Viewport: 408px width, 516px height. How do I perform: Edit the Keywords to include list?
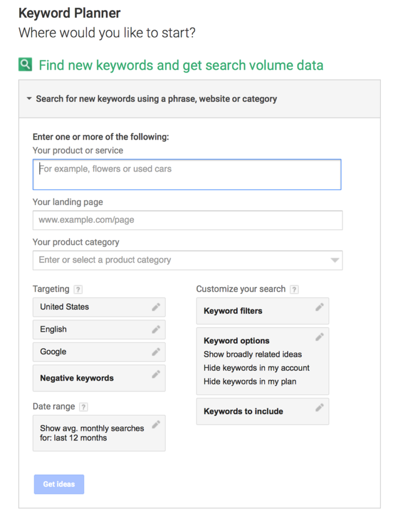(319, 408)
